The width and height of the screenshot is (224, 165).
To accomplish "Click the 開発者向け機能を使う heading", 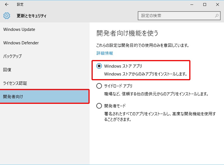I will tap(127, 33).
